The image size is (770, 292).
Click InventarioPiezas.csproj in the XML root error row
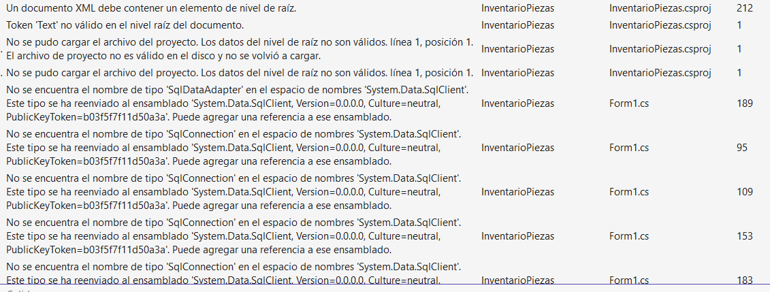coord(660,9)
